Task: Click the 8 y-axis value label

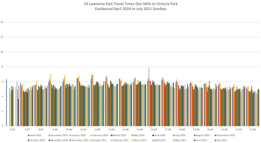Action: 2,67
